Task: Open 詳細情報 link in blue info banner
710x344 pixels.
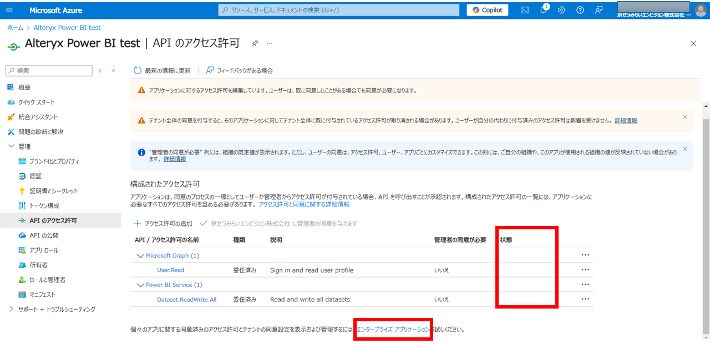Action: tap(175, 159)
